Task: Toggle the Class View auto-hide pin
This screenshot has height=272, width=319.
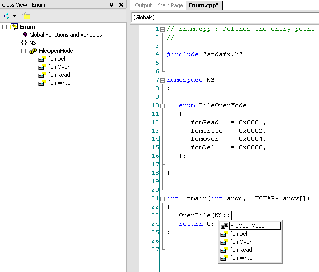Action: 111,5
